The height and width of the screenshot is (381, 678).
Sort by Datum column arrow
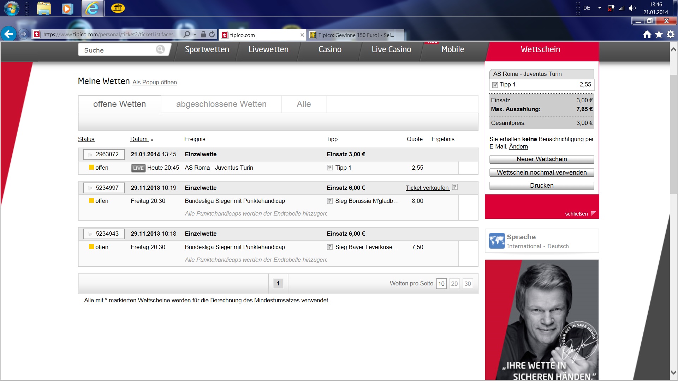pyautogui.click(x=152, y=140)
